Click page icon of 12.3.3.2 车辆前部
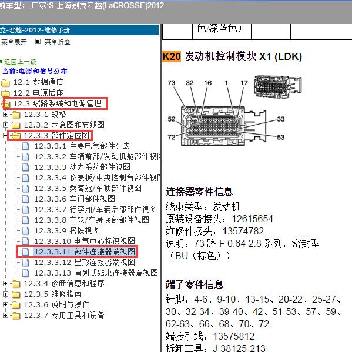The image size is (352, 352). 26,157
